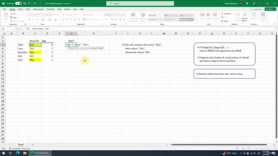Switch to the Review tab
This screenshot has width=278, height=156.
click(67, 9)
